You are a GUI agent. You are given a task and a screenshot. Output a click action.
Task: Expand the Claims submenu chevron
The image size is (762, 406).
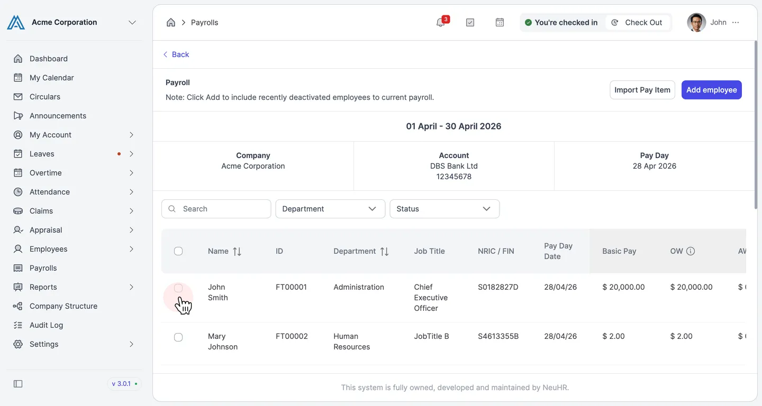[x=131, y=211]
